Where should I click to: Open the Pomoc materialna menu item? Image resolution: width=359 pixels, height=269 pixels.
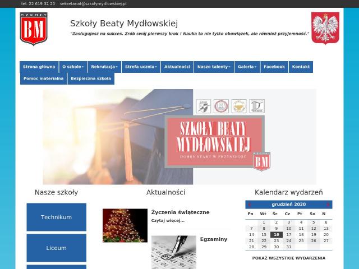point(44,78)
